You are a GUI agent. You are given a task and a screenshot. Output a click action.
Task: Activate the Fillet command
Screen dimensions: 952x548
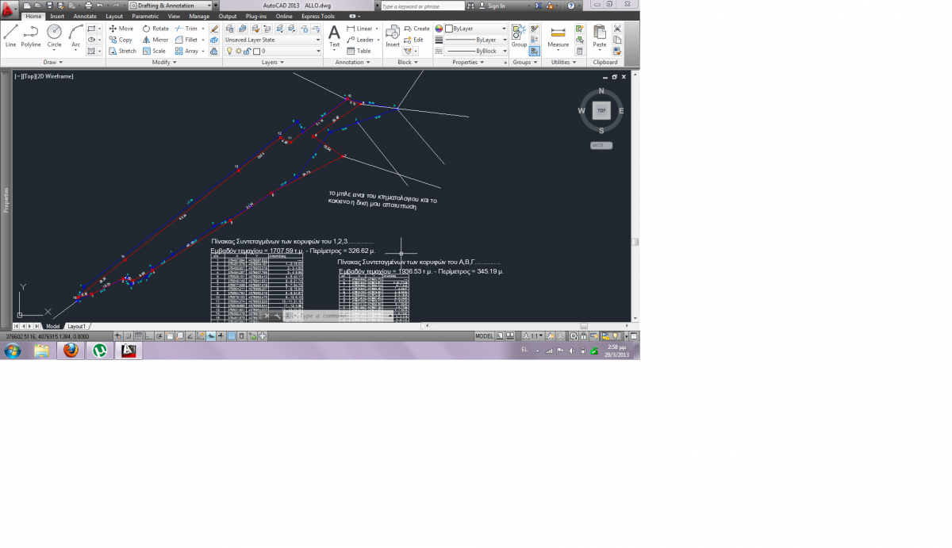point(186,40)
